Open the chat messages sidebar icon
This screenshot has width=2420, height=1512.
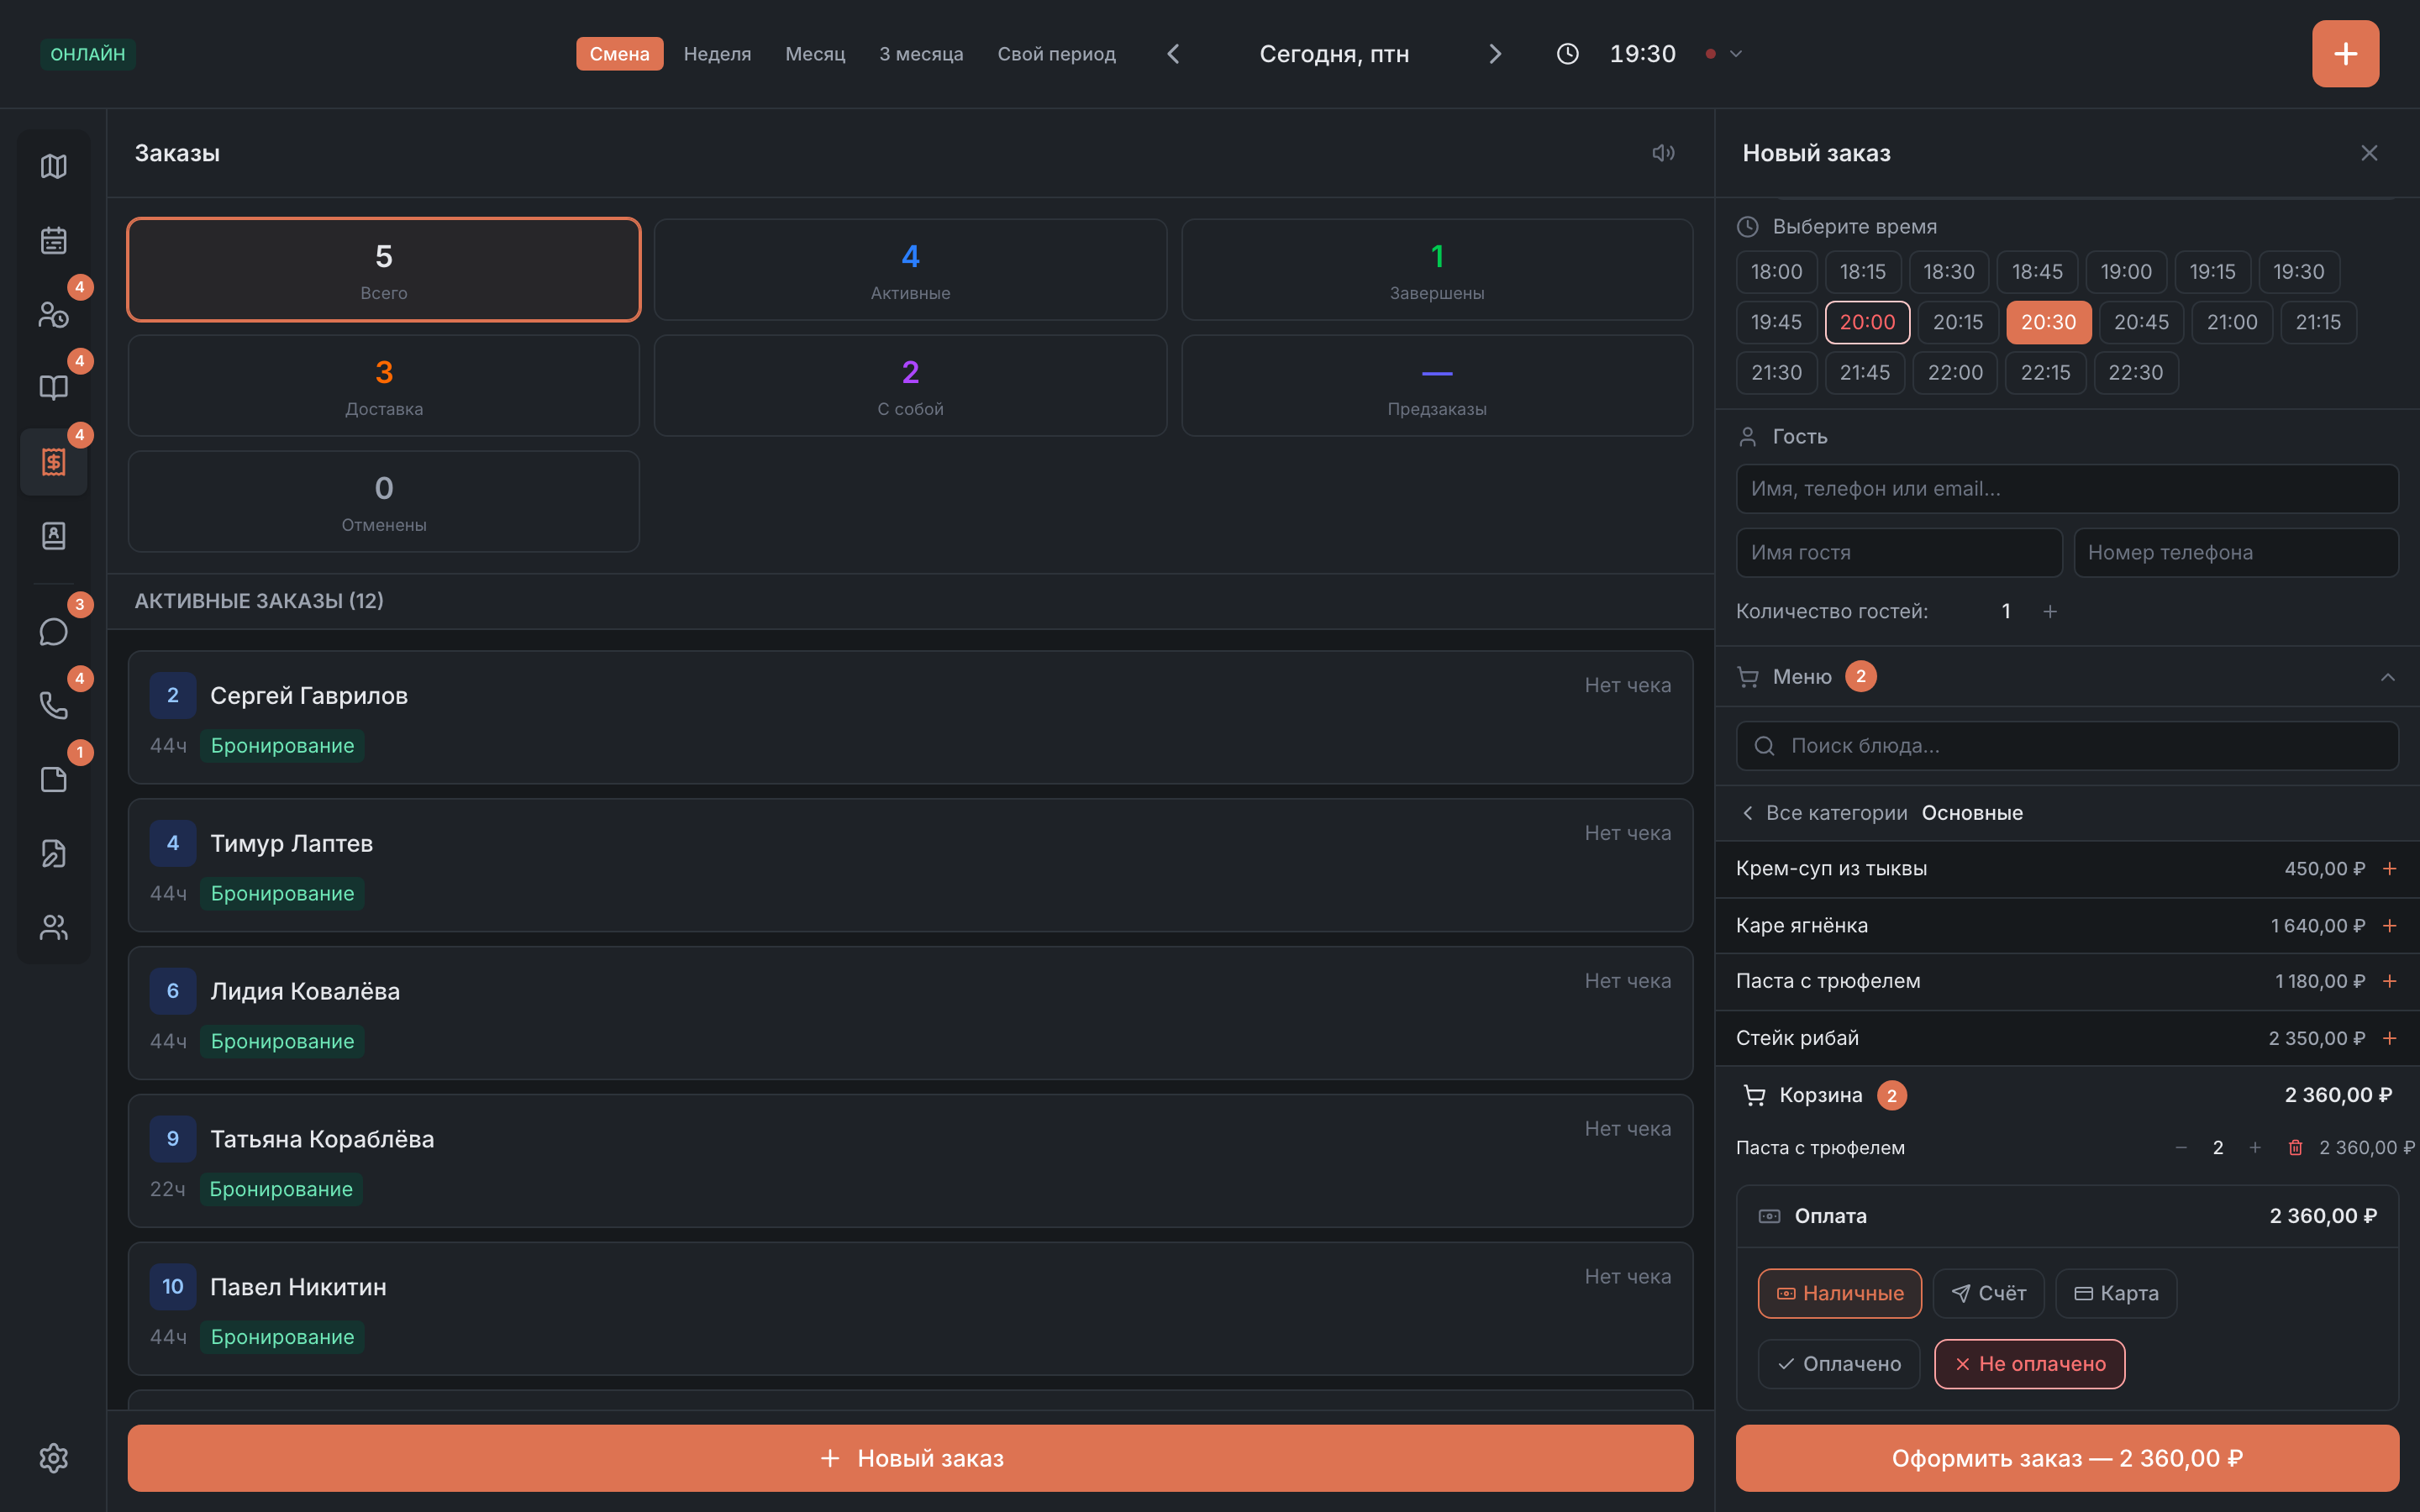tap(53, 632)
